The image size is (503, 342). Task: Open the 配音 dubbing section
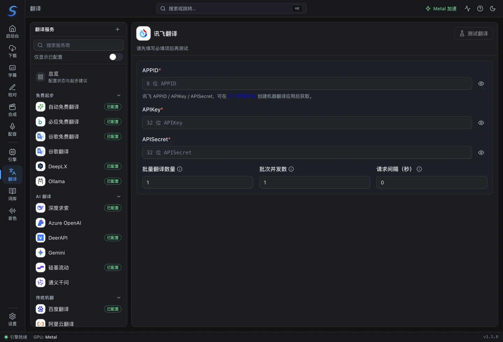coord(13,129)
